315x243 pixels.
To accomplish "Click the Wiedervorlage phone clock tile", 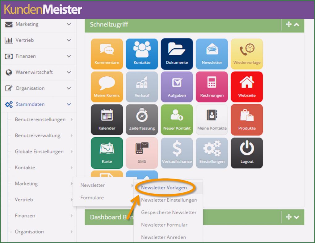I will pos(247,54).
